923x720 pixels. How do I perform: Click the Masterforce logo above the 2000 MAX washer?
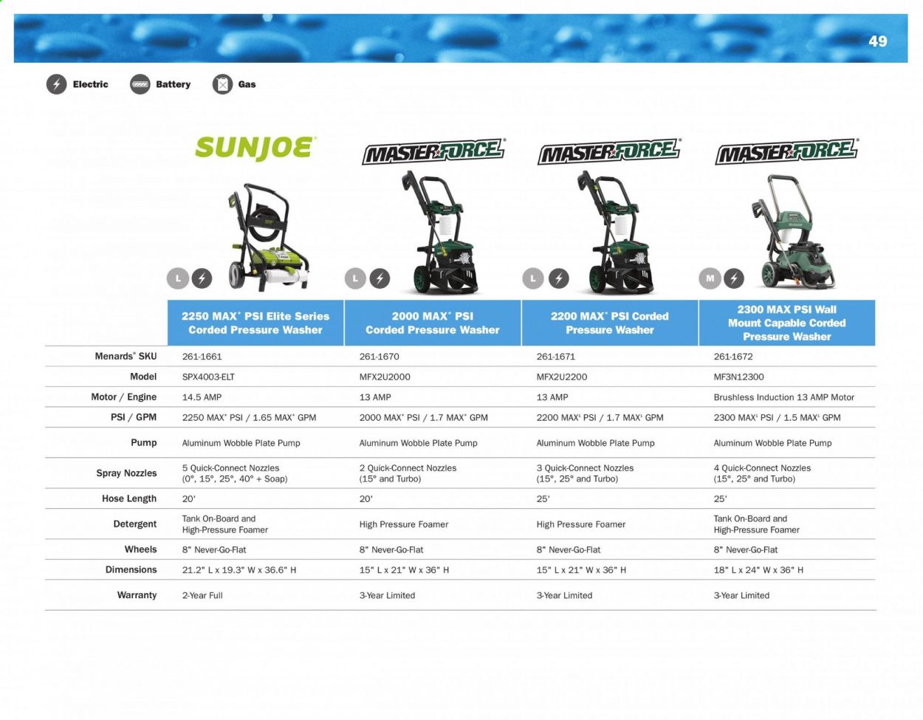click(x=434, y=151)
